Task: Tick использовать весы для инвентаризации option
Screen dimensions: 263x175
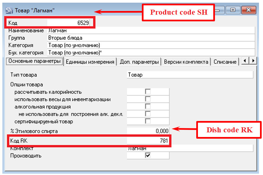Action: click(148, 99)
